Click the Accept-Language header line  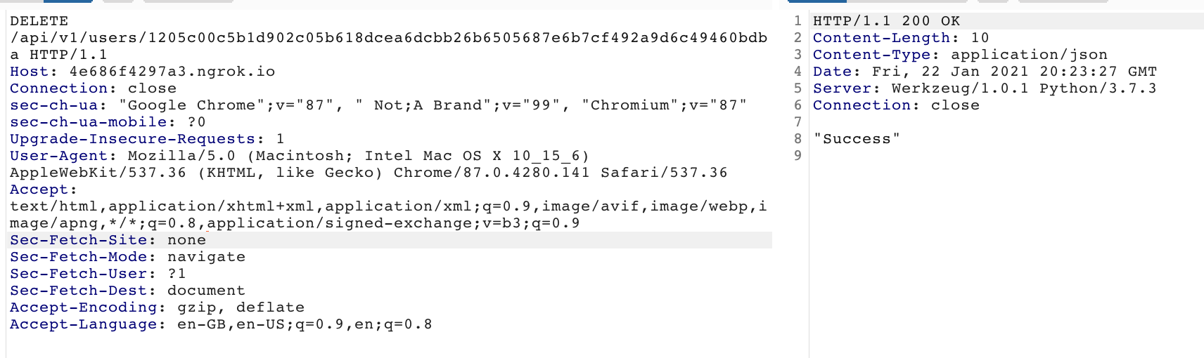(221, 324)
